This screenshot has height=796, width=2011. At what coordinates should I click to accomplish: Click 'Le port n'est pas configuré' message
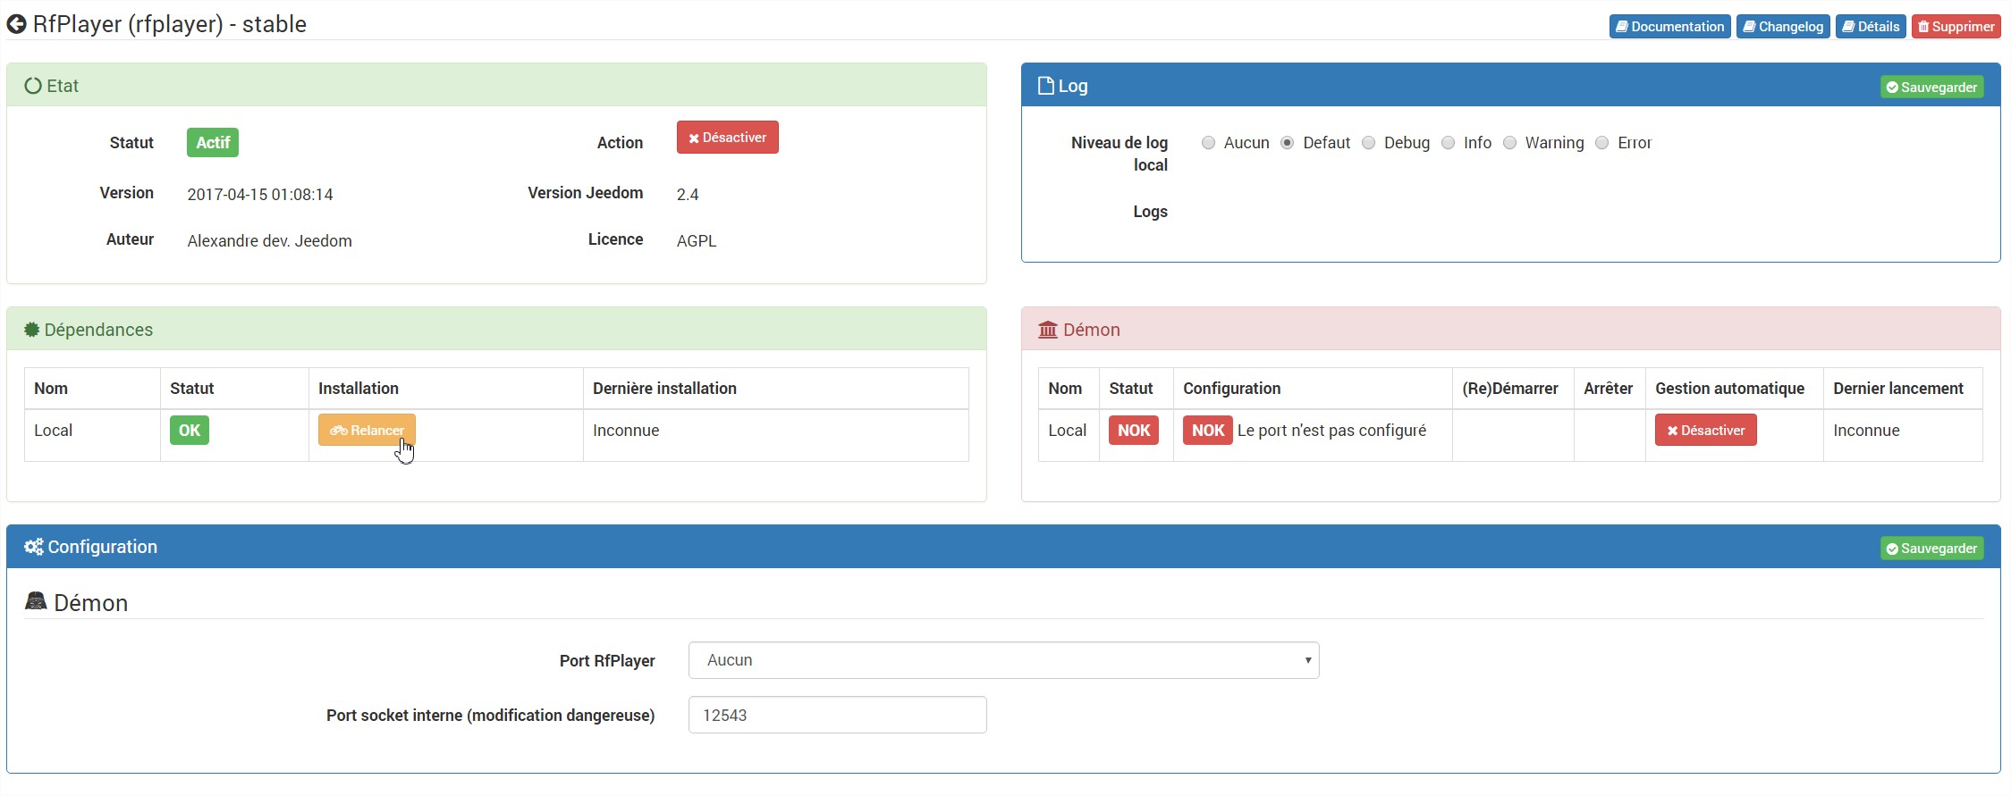tap(1331, 431)
